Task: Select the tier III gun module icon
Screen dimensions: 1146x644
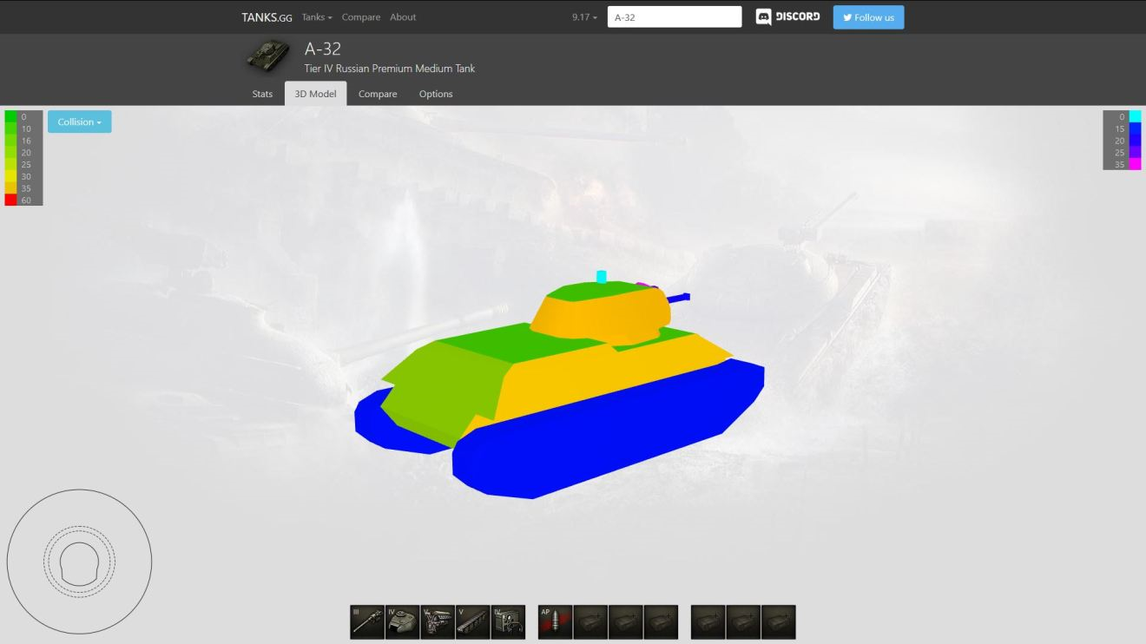Action: click(x=367, y=622)
